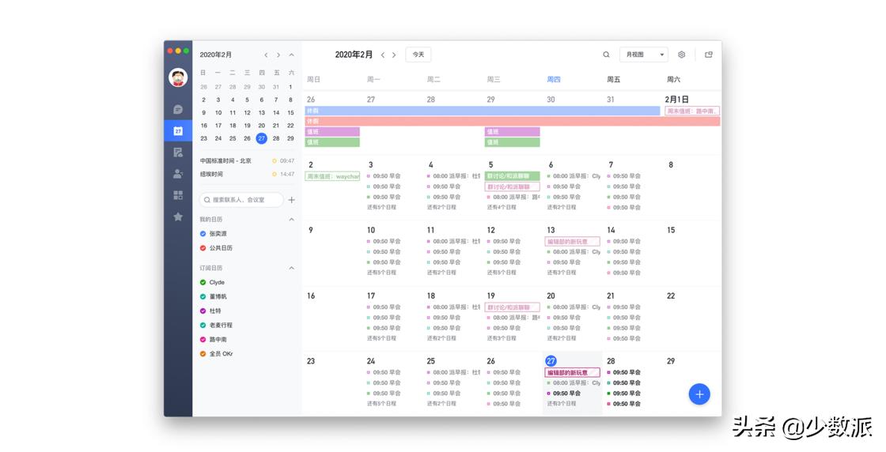The width and height of the screenshot is (886, 452).
Task: Click the 2020年2月 main calendar title
Action: 354,55
